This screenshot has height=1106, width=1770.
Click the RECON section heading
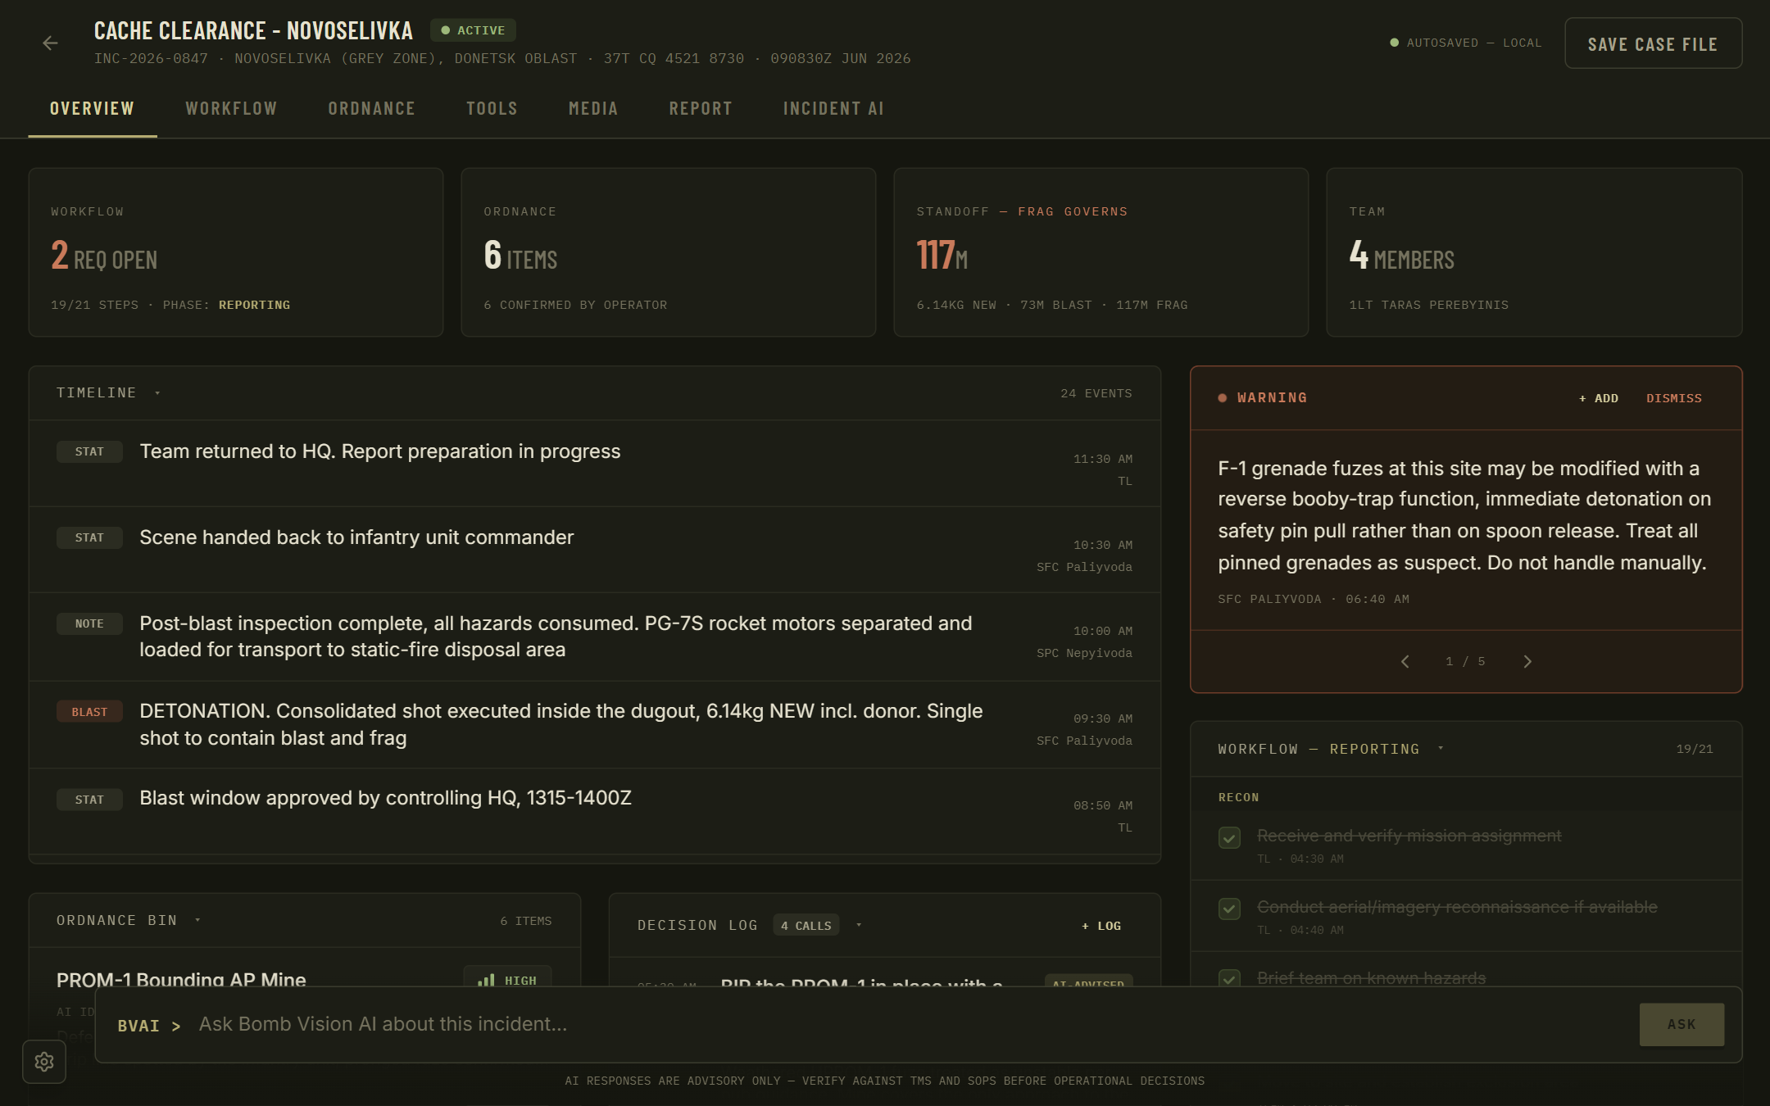point(1238,797)
